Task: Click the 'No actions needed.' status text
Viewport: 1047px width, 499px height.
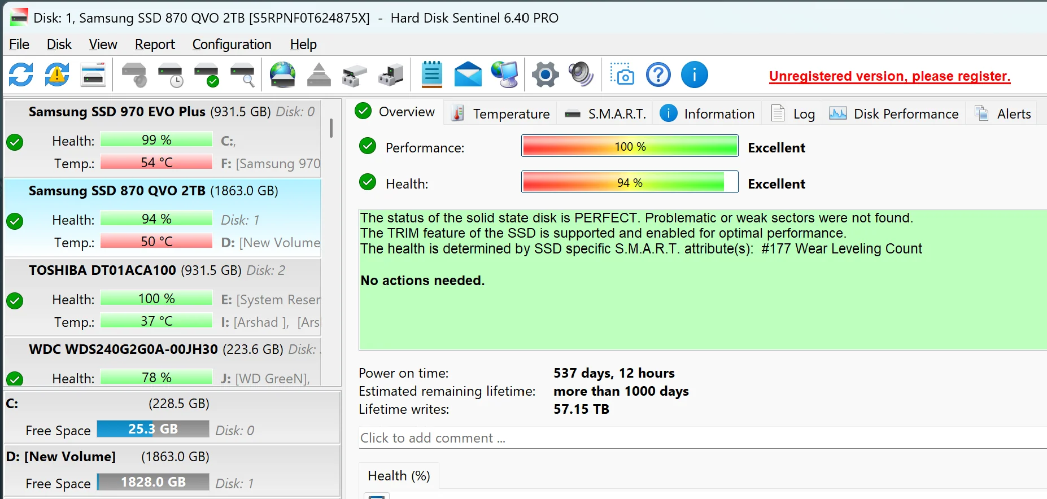Action: [422, 281]
